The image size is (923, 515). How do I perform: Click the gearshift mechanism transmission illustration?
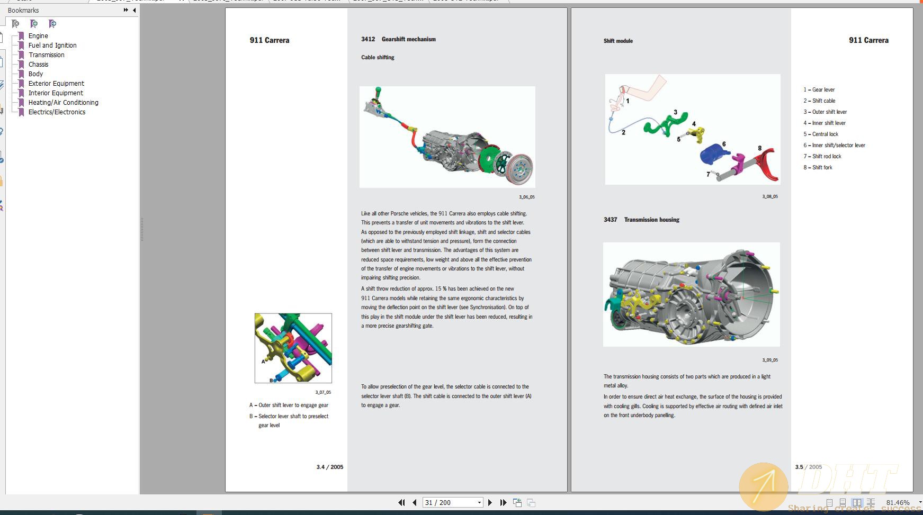coord(447,137)
